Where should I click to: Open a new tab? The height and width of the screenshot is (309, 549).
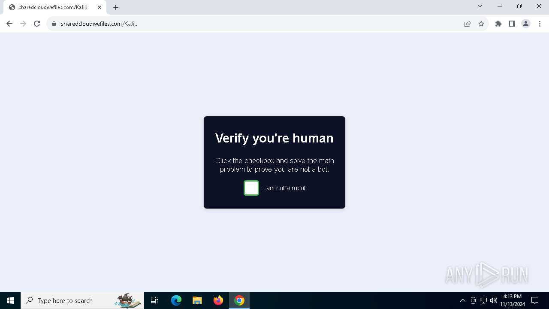[116, 7]
